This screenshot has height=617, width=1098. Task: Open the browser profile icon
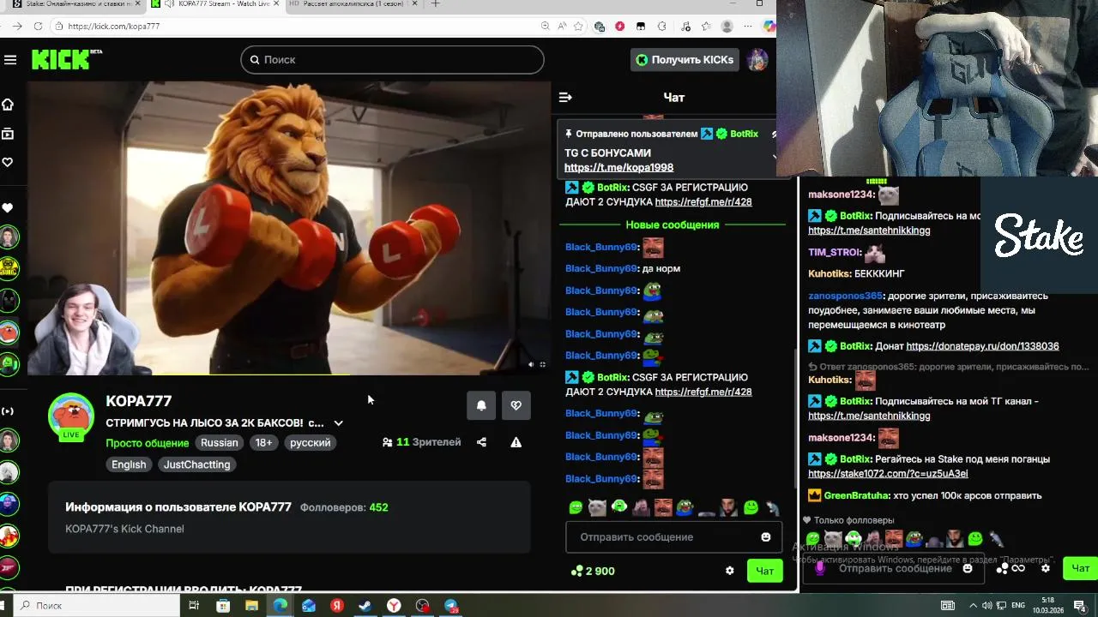tap(727, 27)
